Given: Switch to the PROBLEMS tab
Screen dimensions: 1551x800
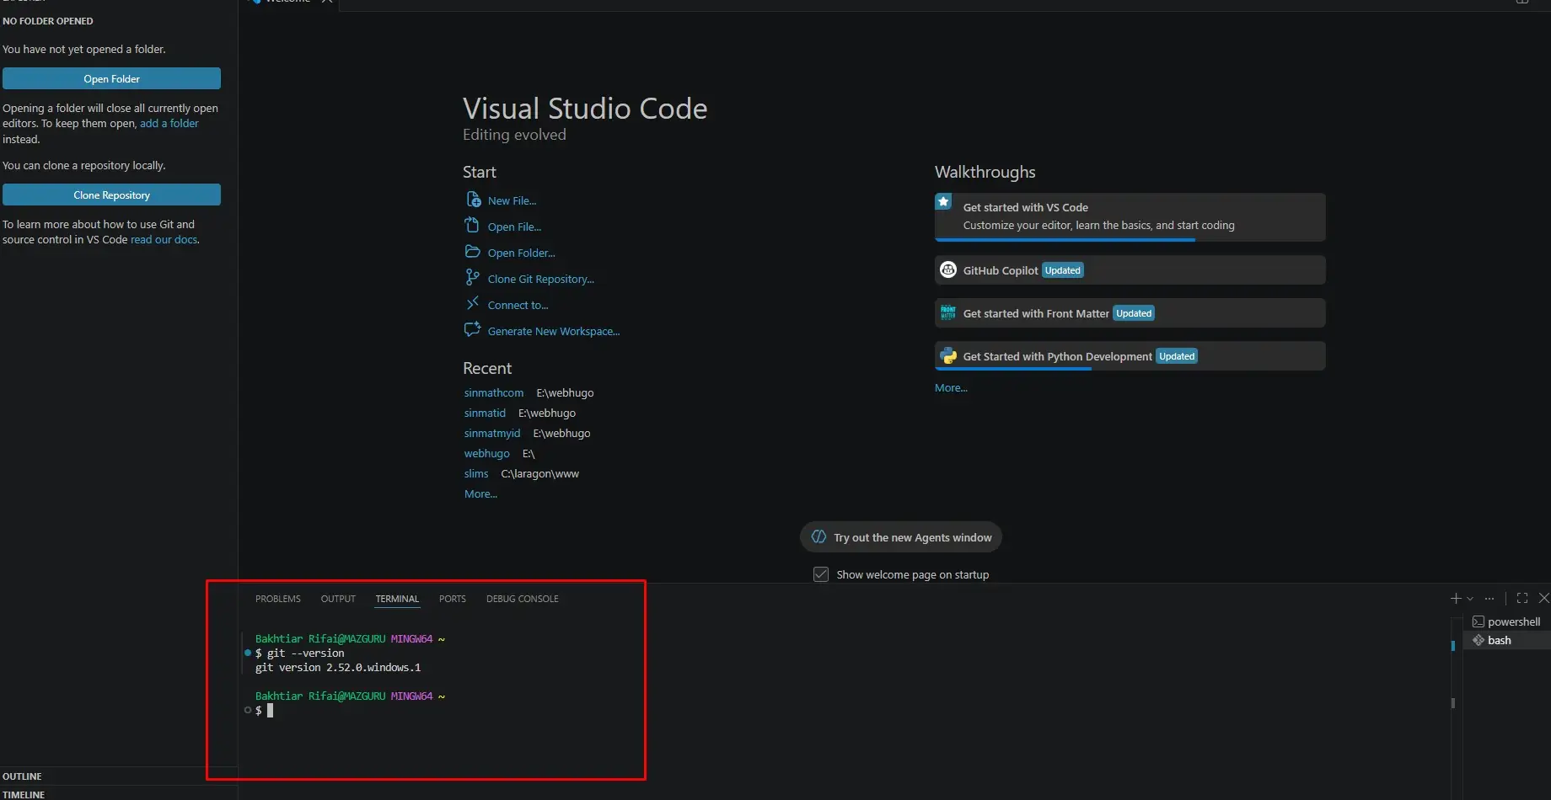Looking at the screenshot, I should [x=278, y=599].
